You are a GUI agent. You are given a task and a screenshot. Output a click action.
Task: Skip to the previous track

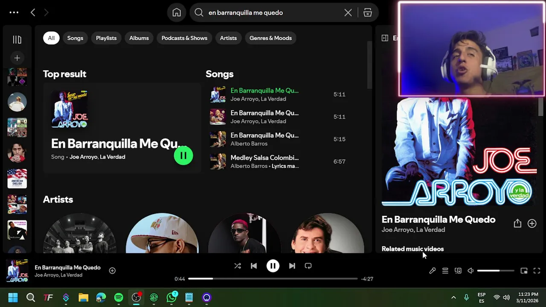coord(254,266)
